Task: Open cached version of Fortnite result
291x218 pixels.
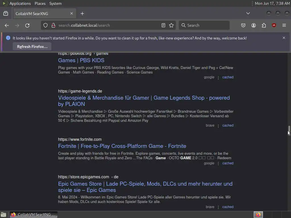Action: 228,163
